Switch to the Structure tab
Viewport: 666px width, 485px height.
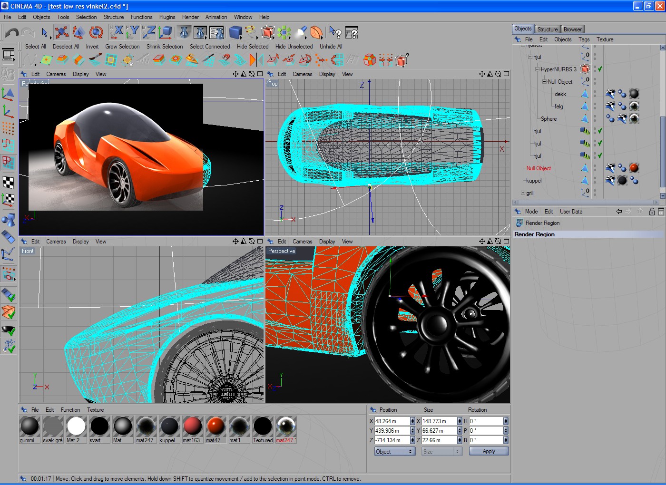click(547, 29)
